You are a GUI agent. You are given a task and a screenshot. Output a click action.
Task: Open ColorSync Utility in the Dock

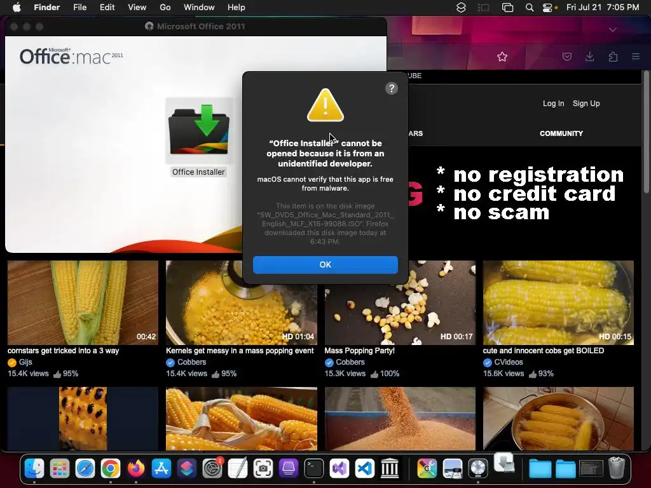(427, 468)
